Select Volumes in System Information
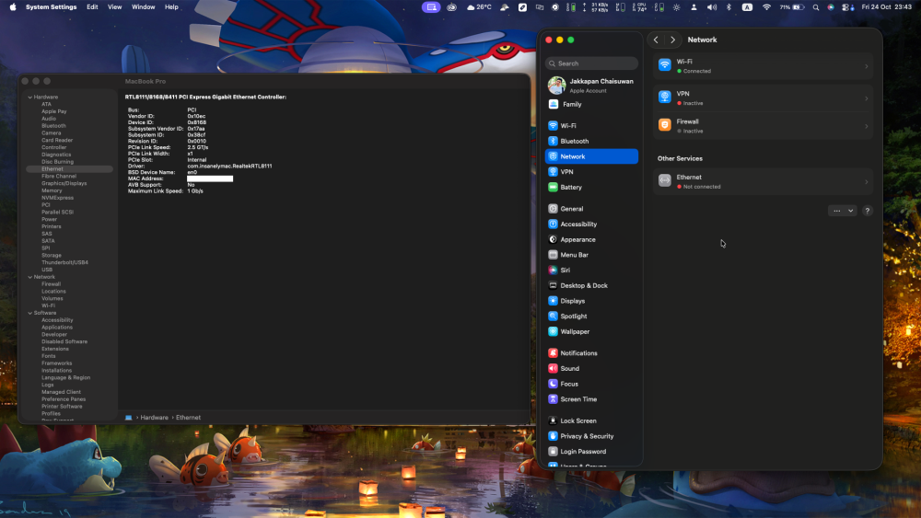This screenshot has height=518, width=921. click(52, 299)
